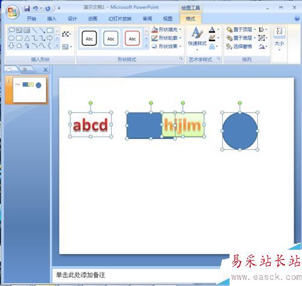Image resolution: width=302 pixels, height=286 pixels.
Task: Pick the curve shape
Action: (42, 46)
